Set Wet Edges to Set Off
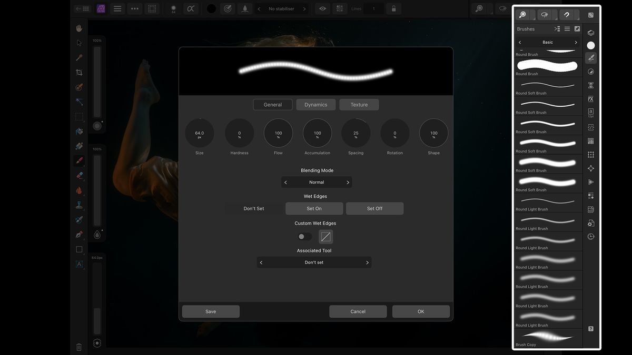632x355 pixels. pyautogui.click(x=374, y=208)
